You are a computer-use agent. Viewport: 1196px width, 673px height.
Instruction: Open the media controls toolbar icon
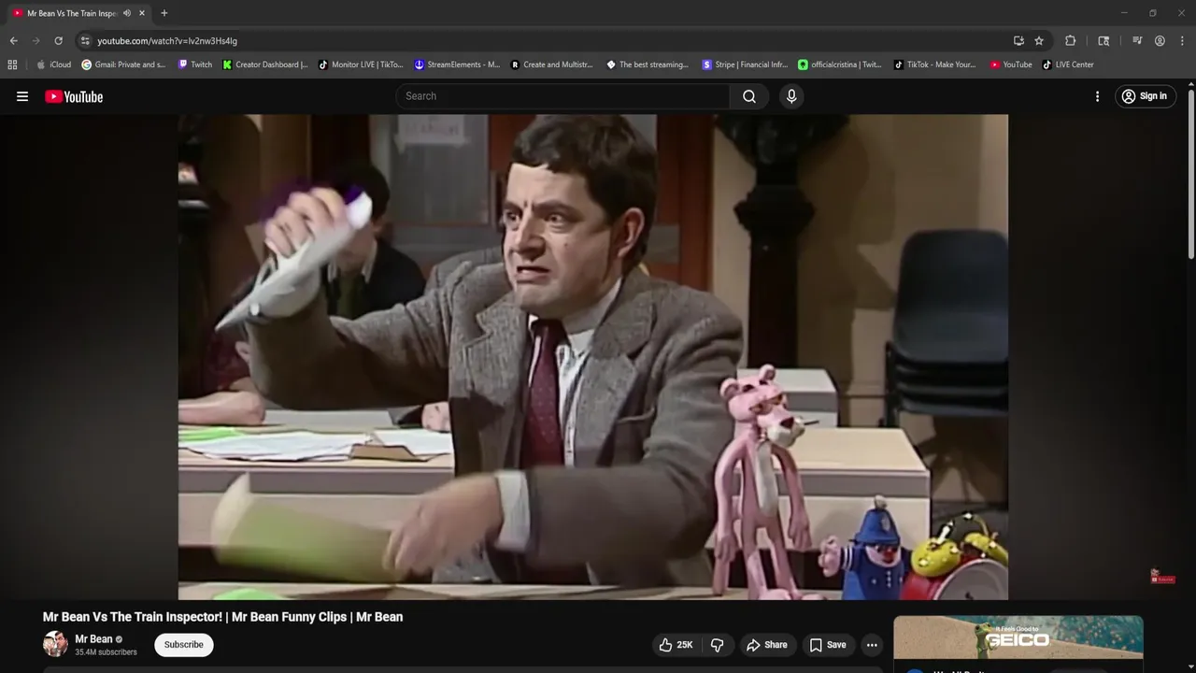click(1137, 41)
